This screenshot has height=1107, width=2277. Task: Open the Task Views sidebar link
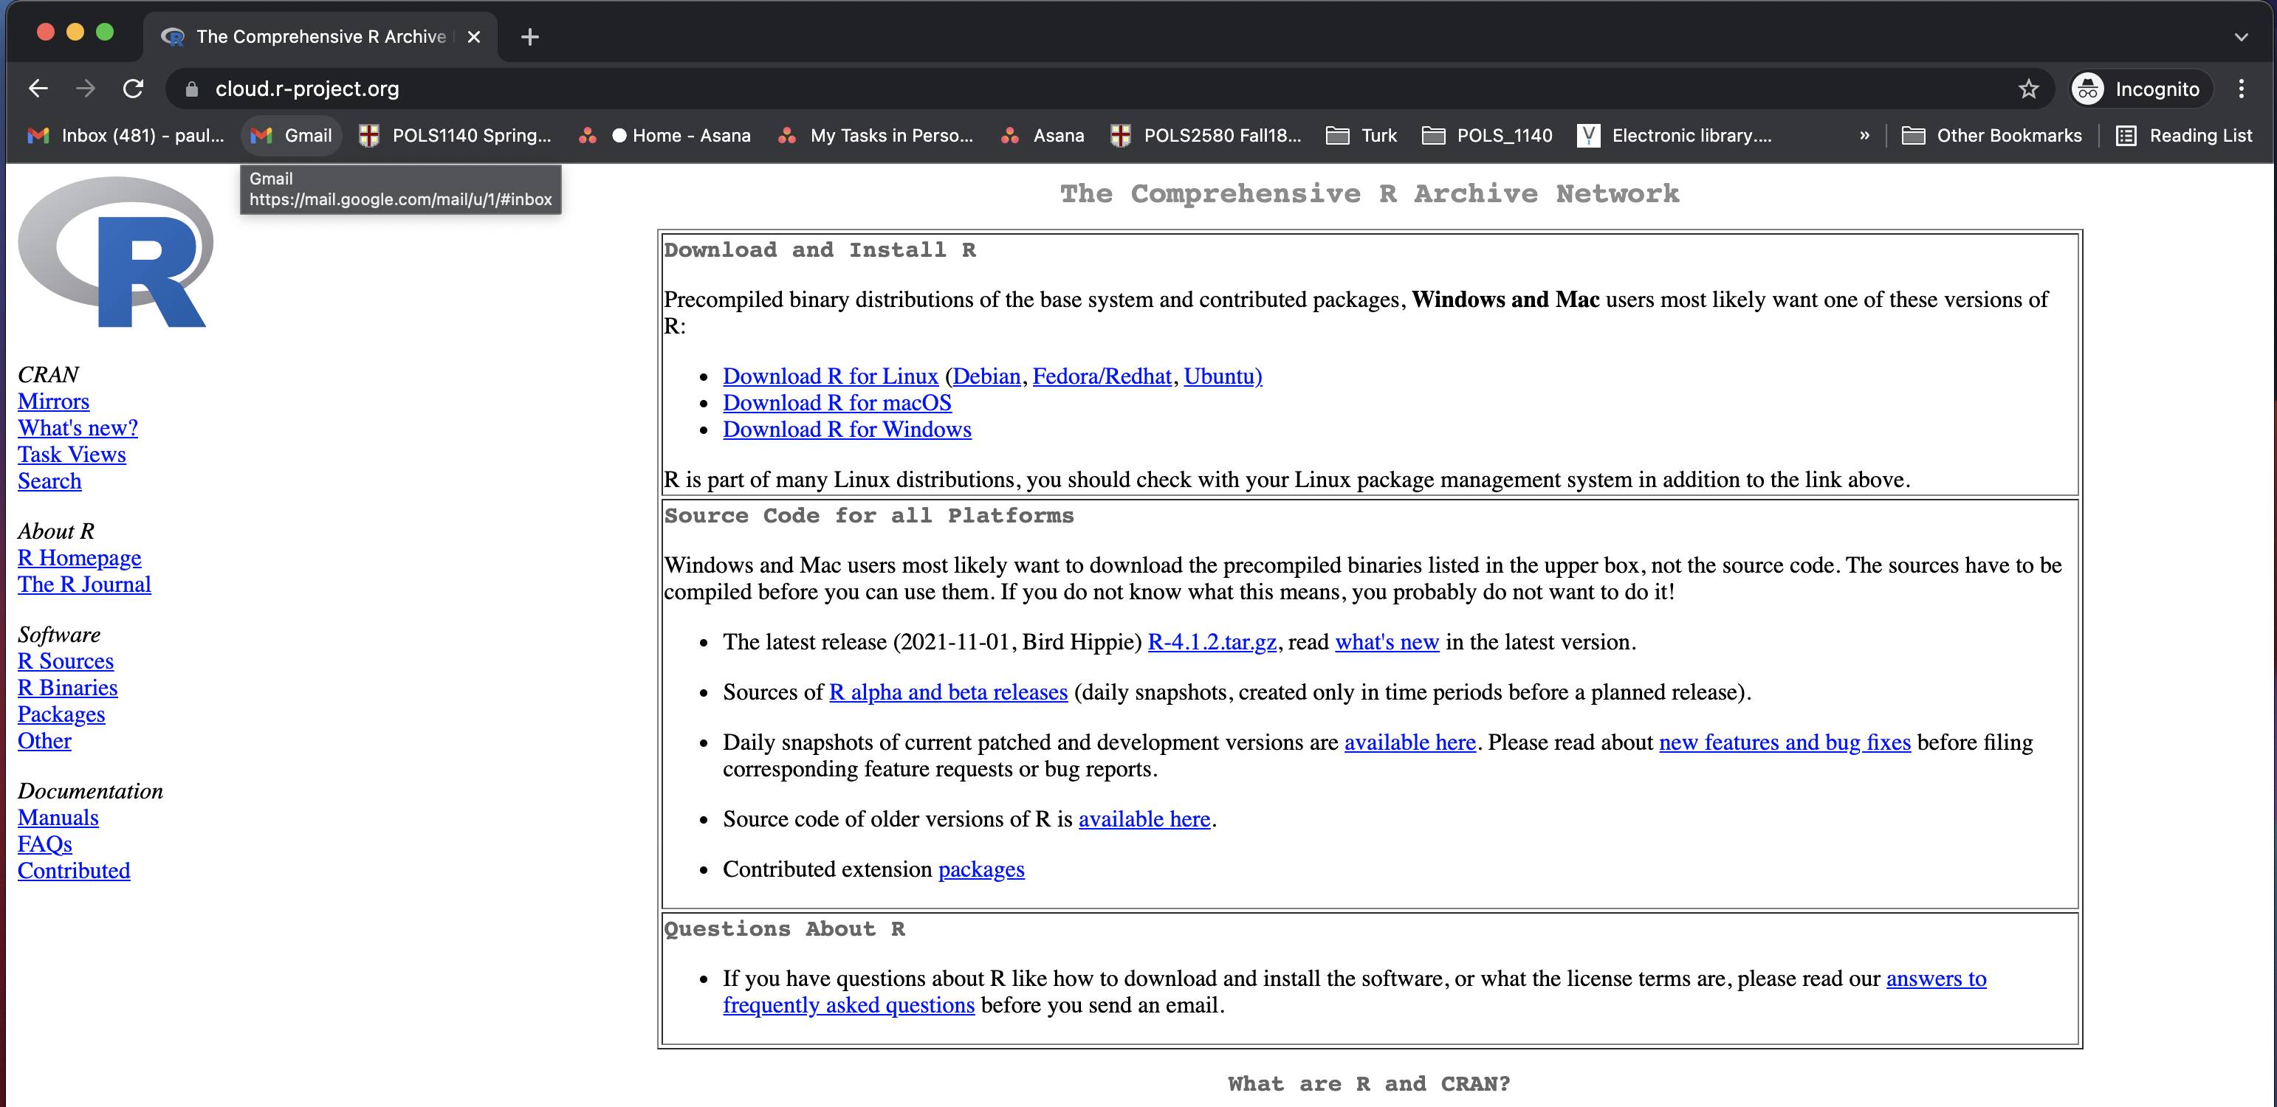[x=72, y=454]
